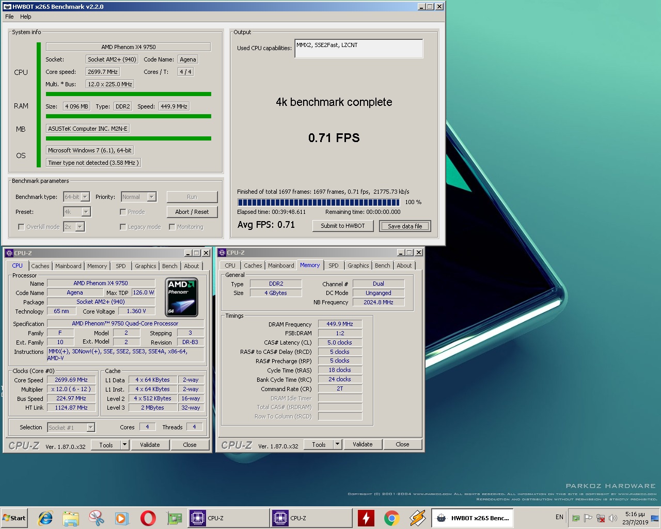Click the Save data file button
This screenshot has height=529, width=661.
[x=405, y=226]
